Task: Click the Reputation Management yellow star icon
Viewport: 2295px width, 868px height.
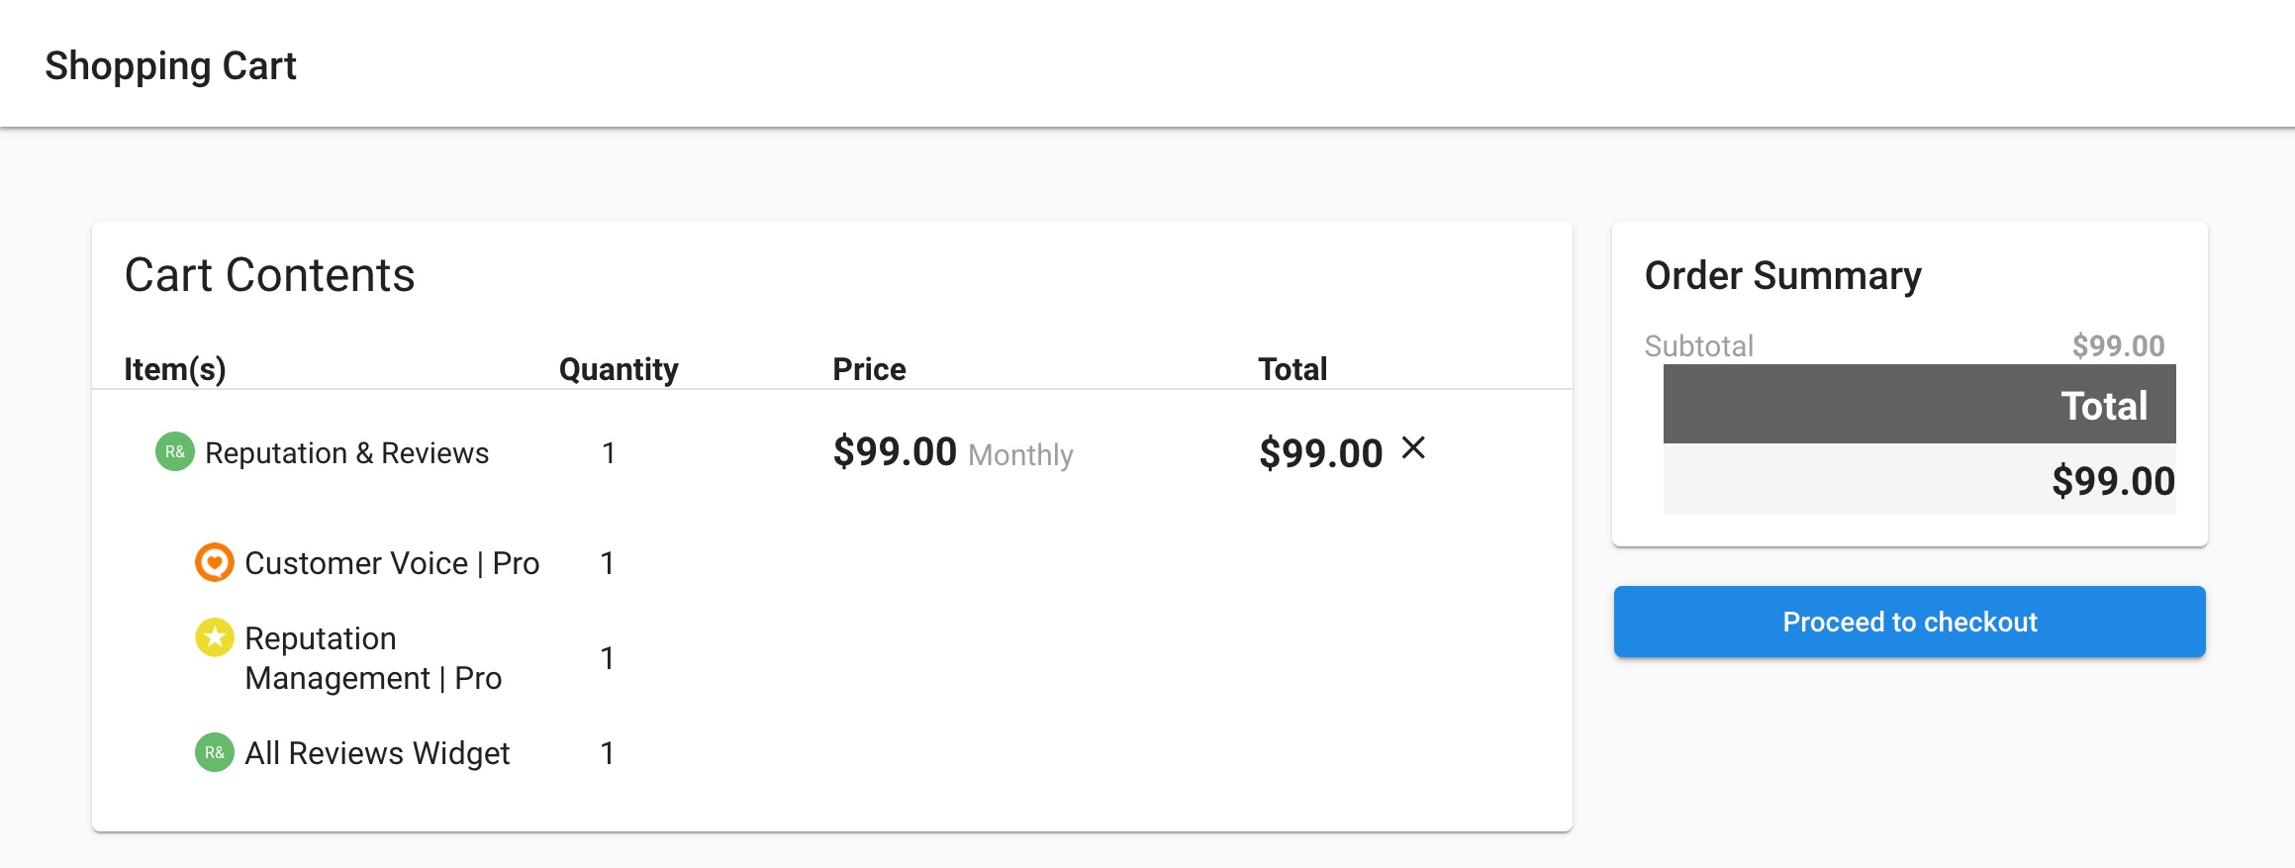Action: [x=214, y=637]
